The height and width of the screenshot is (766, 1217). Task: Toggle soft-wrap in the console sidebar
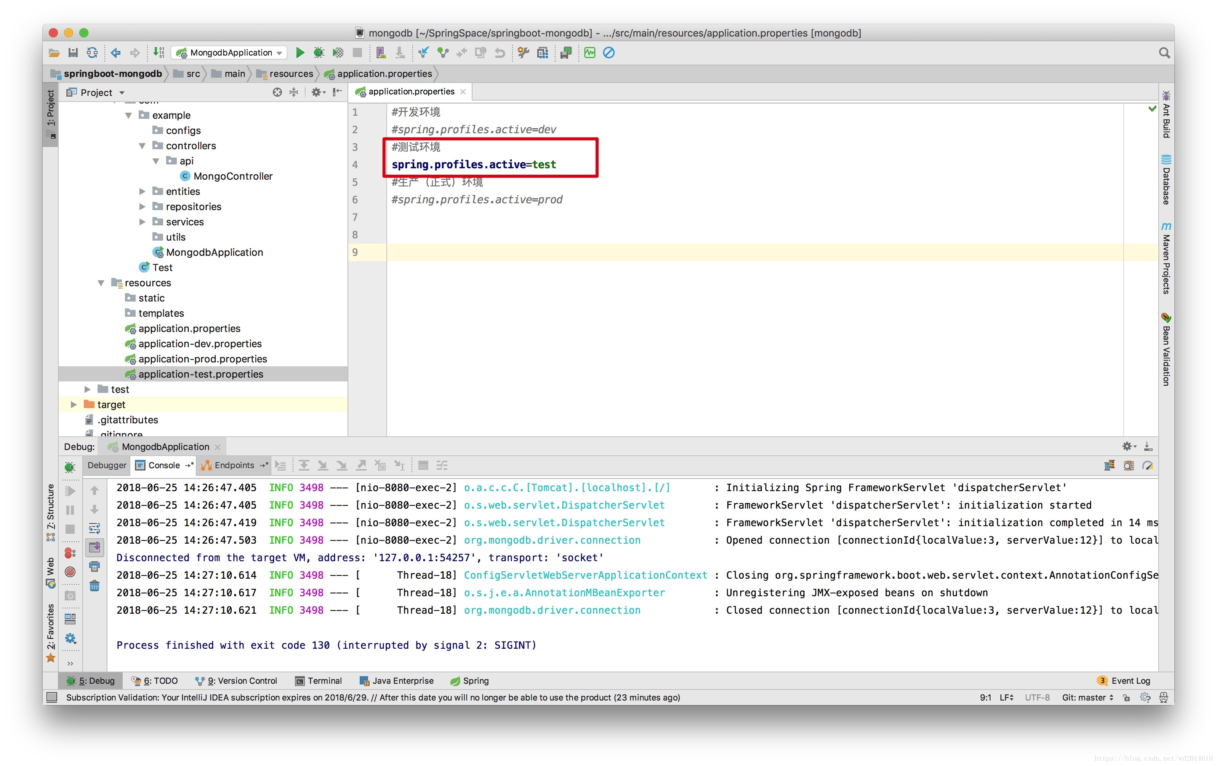pos(94,528)
